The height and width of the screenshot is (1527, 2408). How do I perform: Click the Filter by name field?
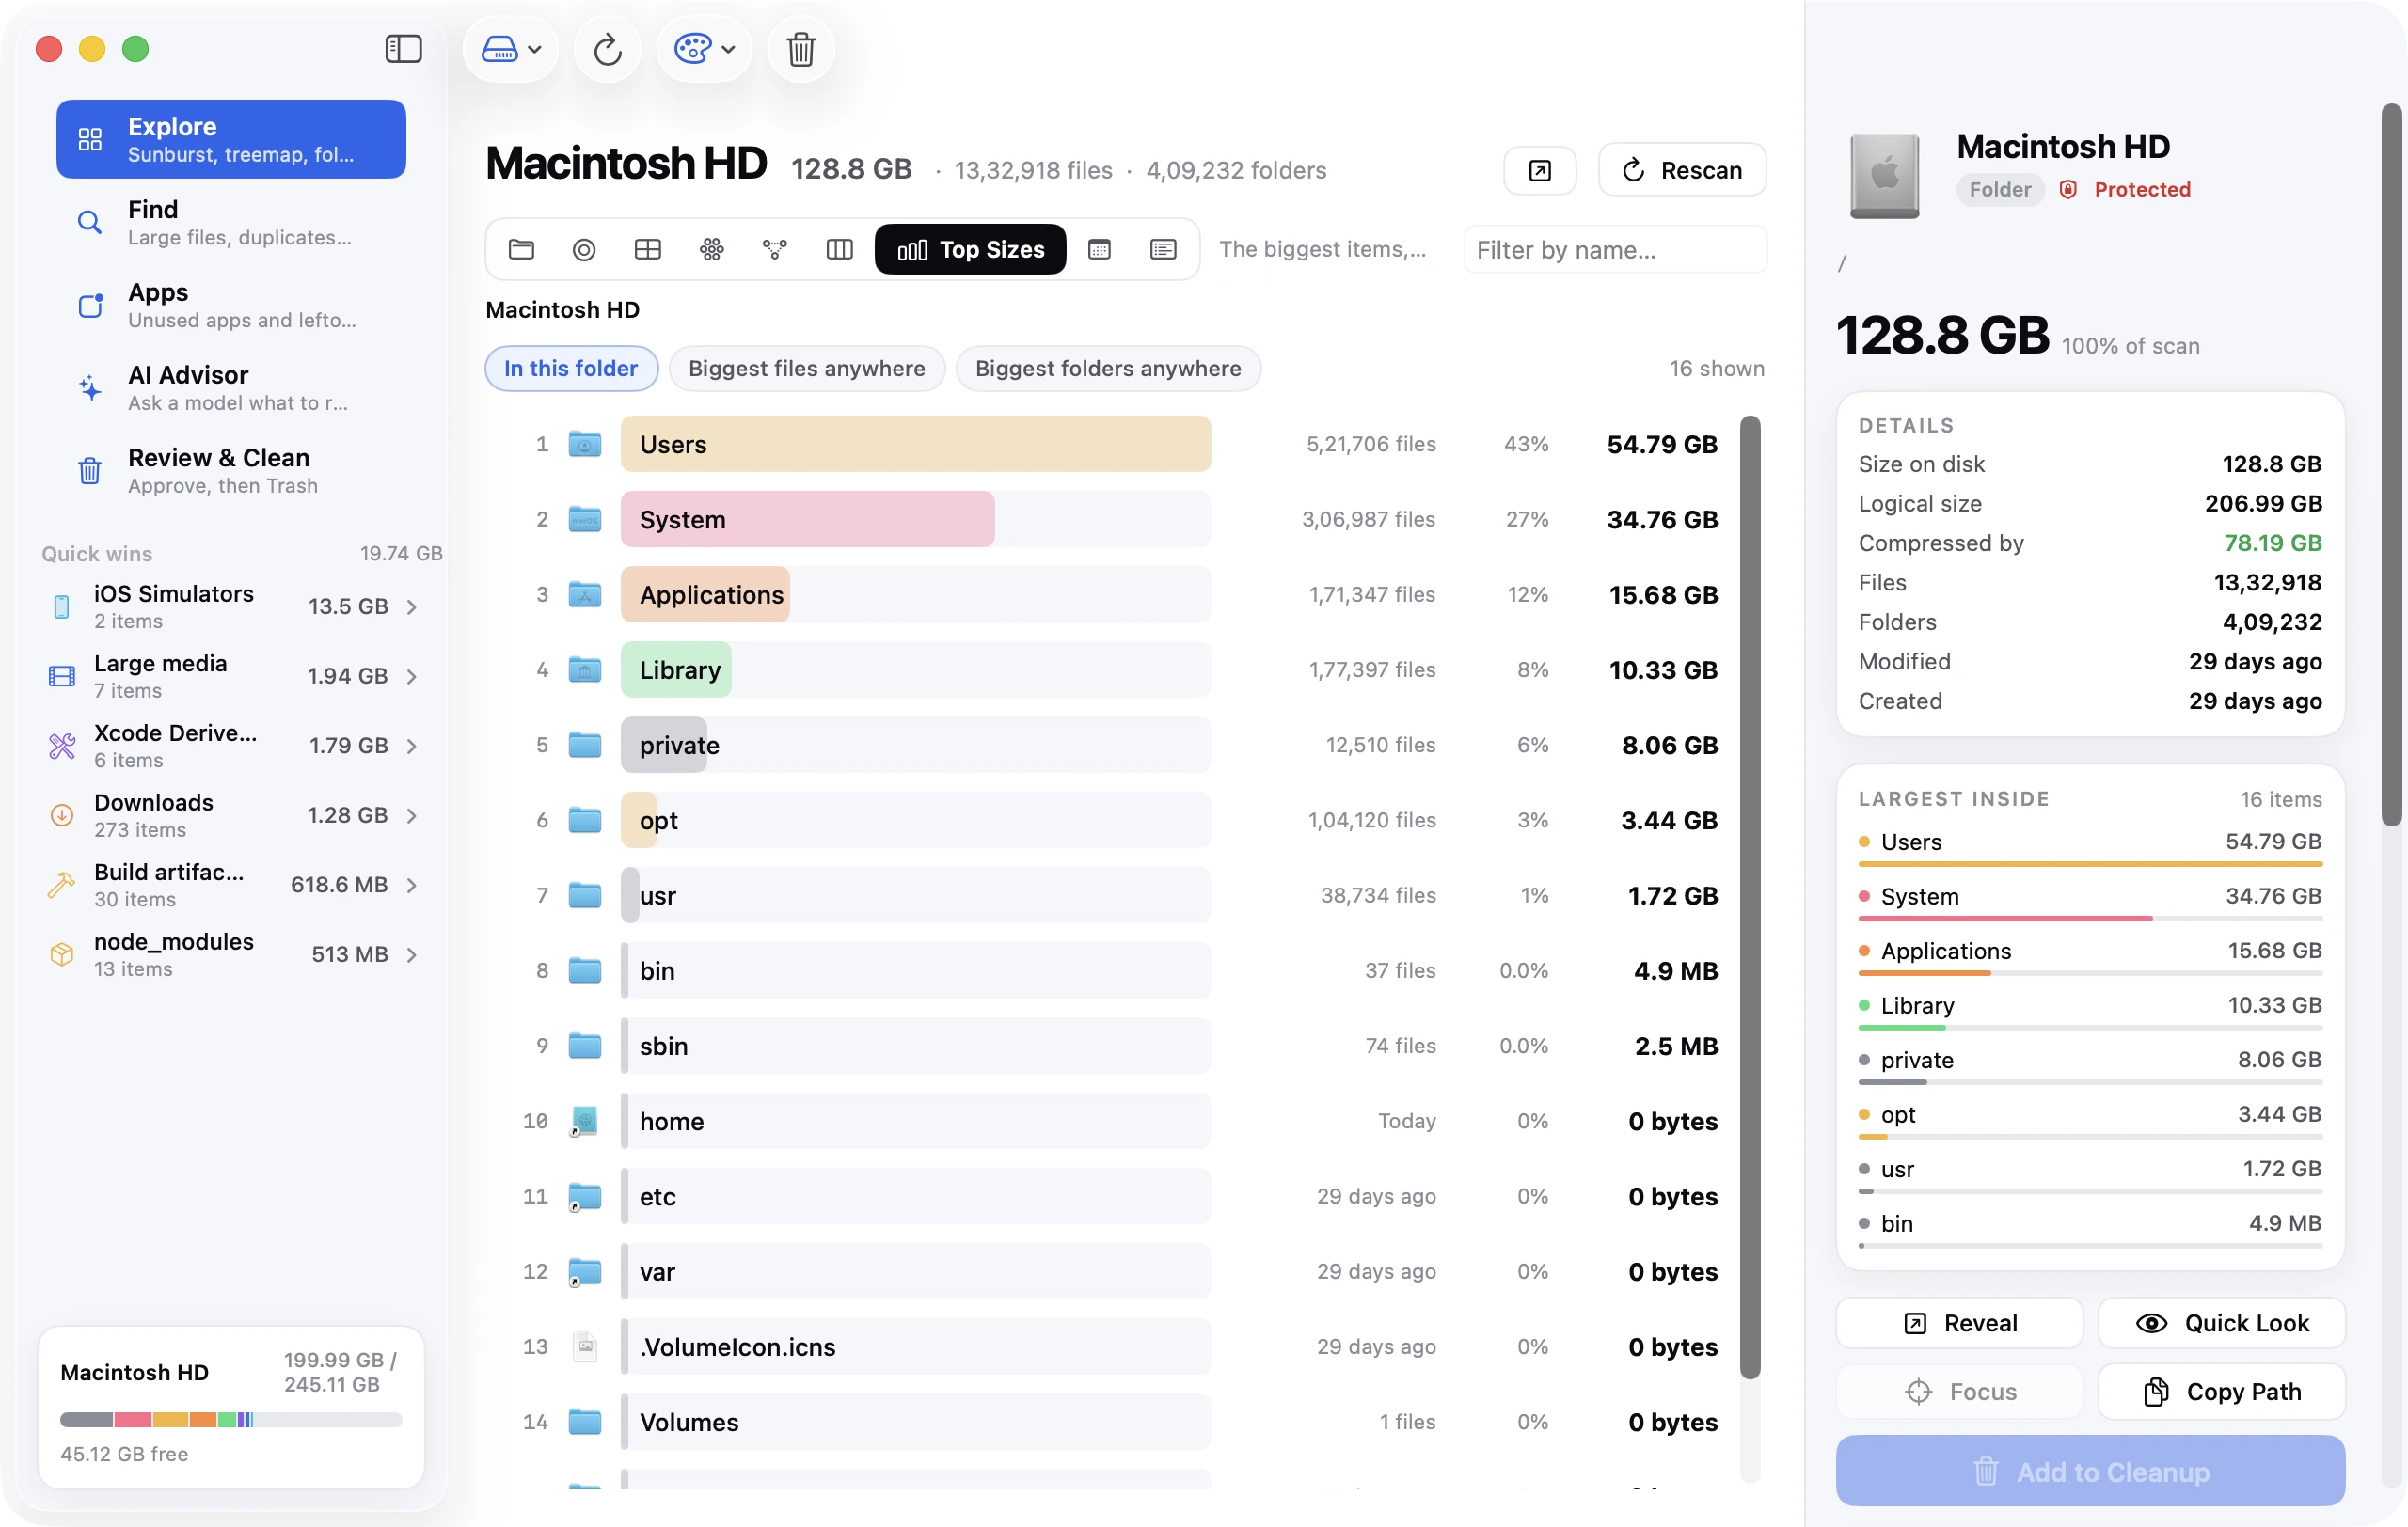(x=1615, y=249)
